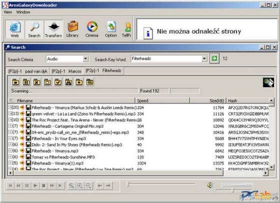Screen dimensions: 280x203
Task: Click the folder icon with lock symbol
Action: (68, 82)
